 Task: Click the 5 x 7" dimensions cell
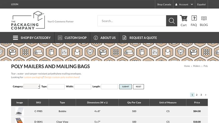point(97,122)
